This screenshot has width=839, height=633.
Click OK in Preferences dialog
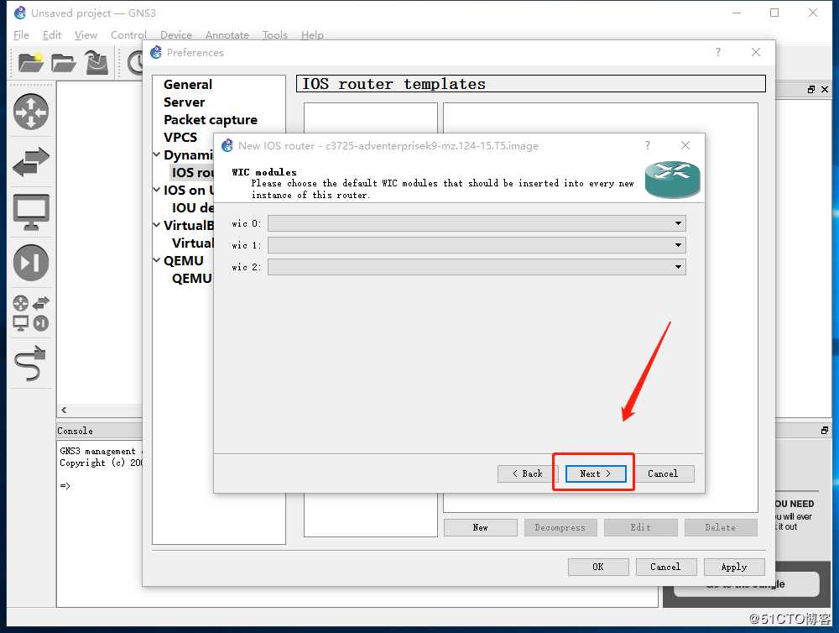(598, 567)
